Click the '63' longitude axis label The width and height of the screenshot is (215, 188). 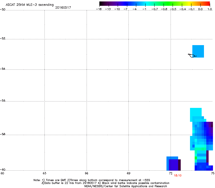pos(44,173)
